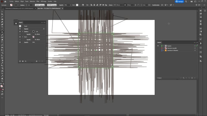
Task: Open the Artboards icon in right dock
Action: pyautogui.click(x=201, y=52)
